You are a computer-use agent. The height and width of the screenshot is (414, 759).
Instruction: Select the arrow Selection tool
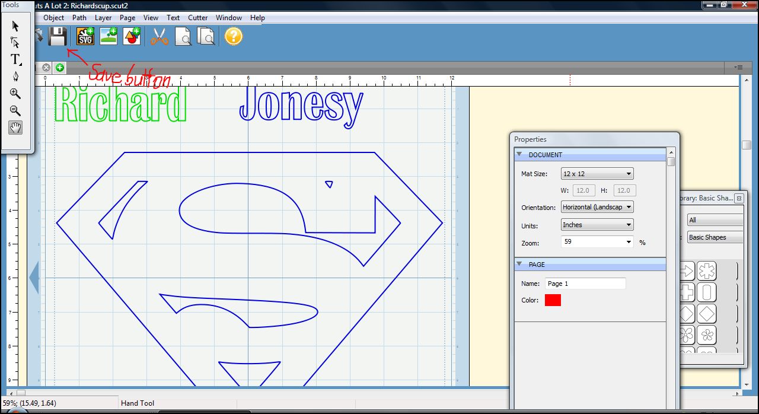coord(15,26)
